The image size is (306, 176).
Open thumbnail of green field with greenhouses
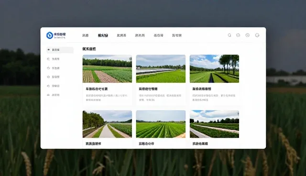[x=161, y=69]
